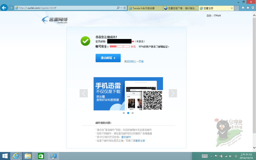Click scrollbar up arrow
The height and width of the screenshot is (160, 256).
point(254,15)
